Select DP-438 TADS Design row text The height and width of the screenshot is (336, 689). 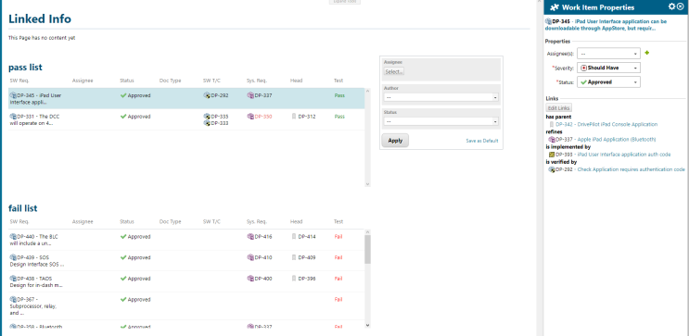pos(36,281)
